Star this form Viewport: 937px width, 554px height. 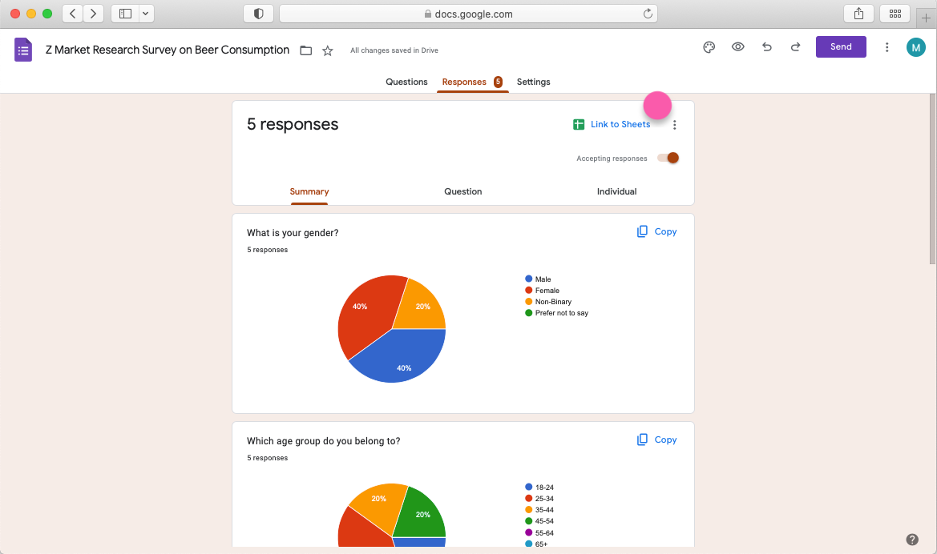pyautogui.click(x=327, y=50)
